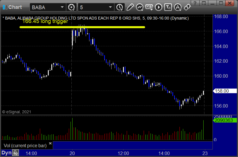Open the circled-A toolbar menu
238x157 pixels.
tap(178, 7)
